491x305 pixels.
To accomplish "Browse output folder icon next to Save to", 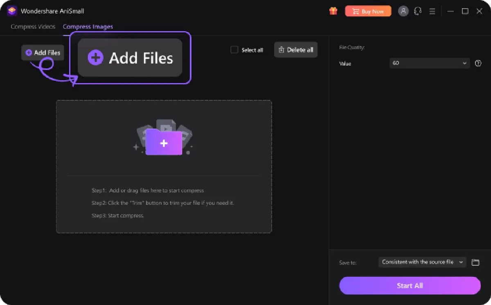I will pyautogui.click(x=475, y=262).
